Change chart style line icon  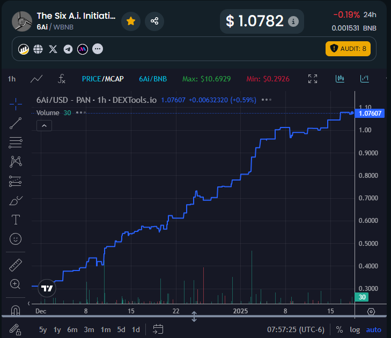click(36, 79)
